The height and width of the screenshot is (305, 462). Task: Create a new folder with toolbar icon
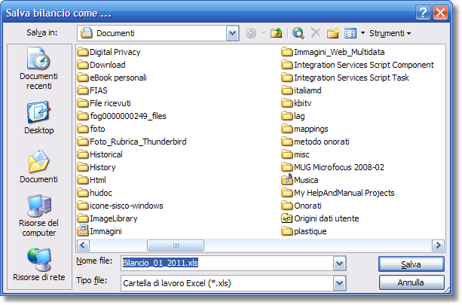point(333,33)
